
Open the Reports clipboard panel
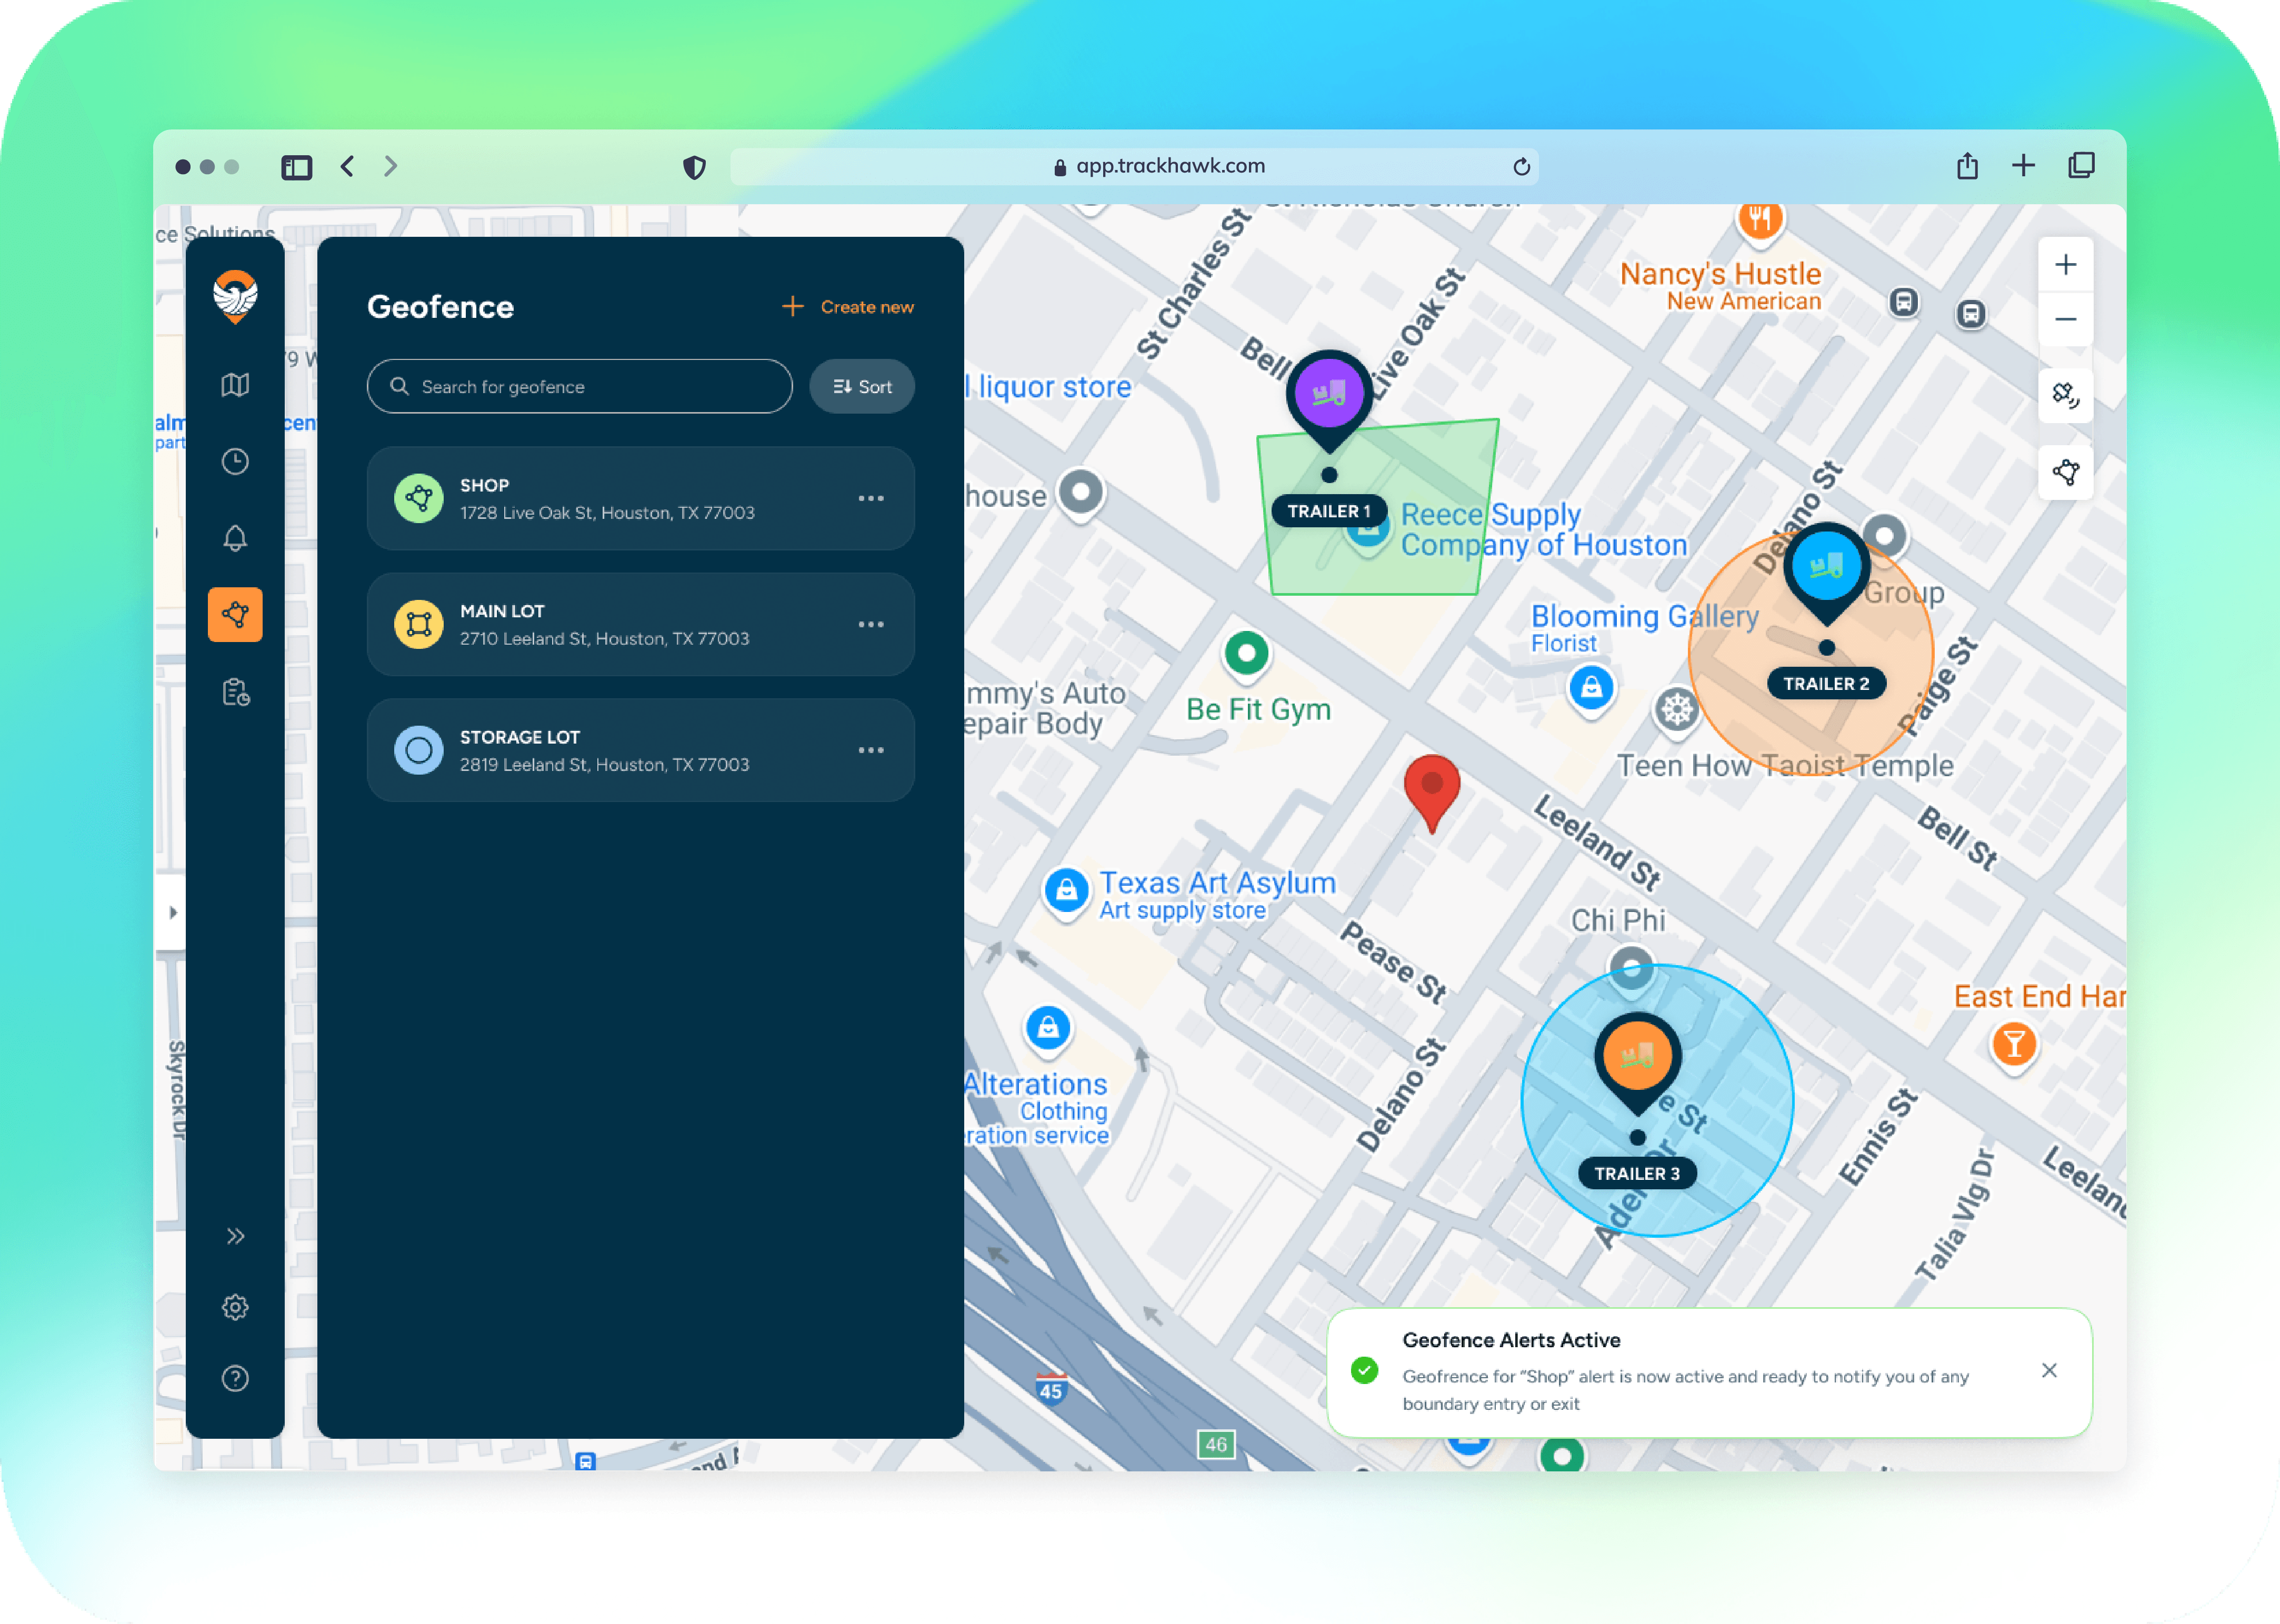(235, 692)
